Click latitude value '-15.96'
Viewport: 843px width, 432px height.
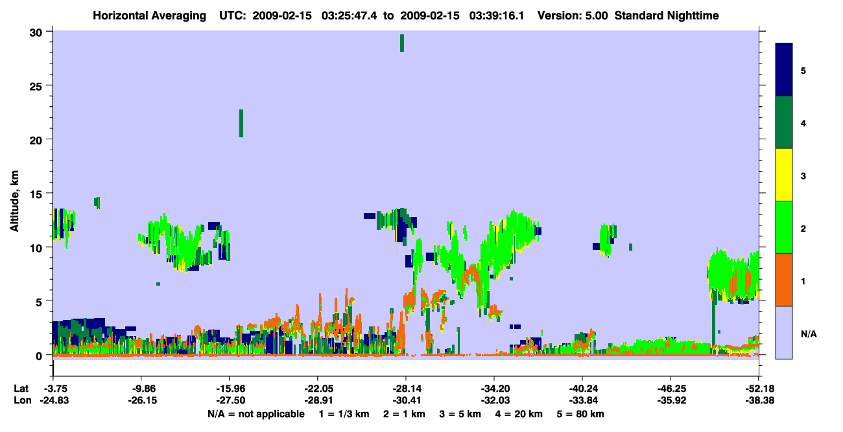coord(230,389)
